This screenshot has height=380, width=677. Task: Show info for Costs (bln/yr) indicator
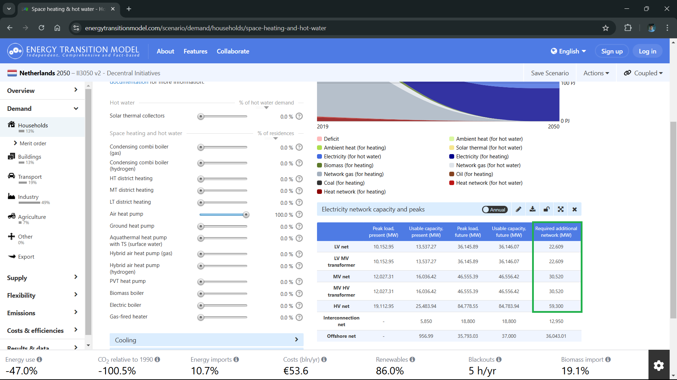coord(324,359)
